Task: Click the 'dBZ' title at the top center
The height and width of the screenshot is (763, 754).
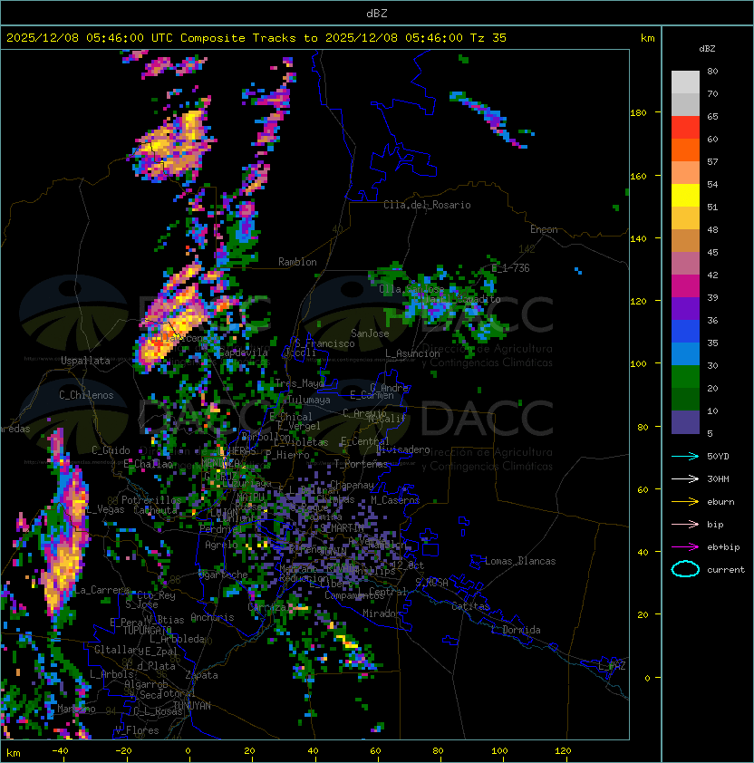Action: [x=377, y=13]
